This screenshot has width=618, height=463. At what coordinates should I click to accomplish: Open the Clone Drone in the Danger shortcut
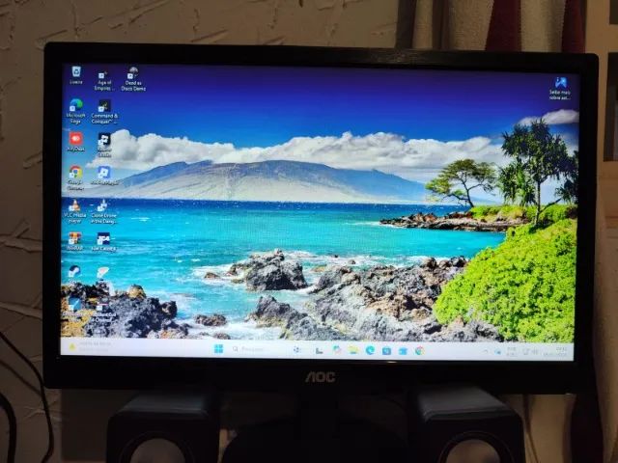point(103,212)
